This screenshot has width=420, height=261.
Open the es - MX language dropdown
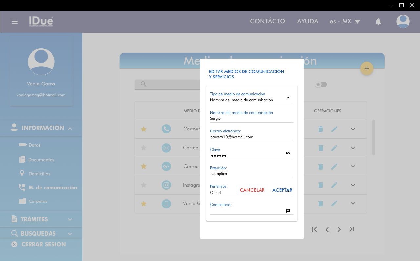[345, 22]
